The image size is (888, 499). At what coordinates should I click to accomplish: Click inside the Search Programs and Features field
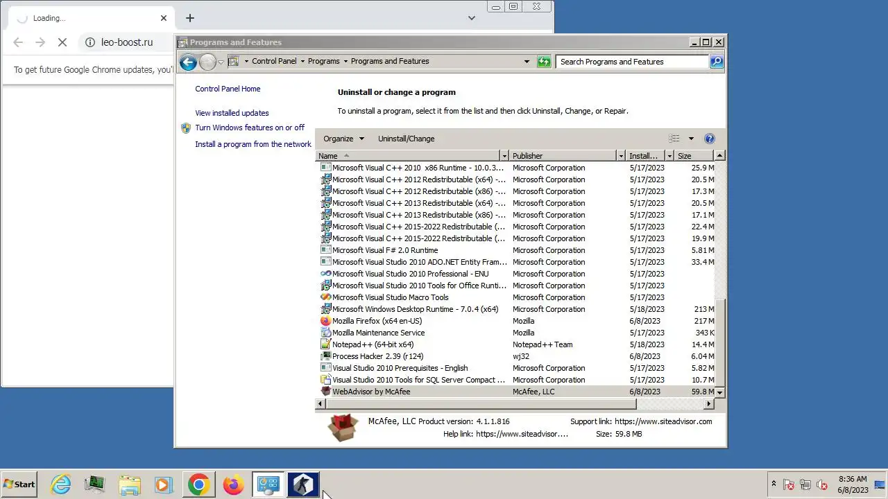point(632,62)
